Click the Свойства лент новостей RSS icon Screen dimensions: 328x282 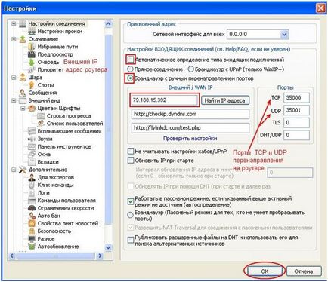click(x=32, y=223)
